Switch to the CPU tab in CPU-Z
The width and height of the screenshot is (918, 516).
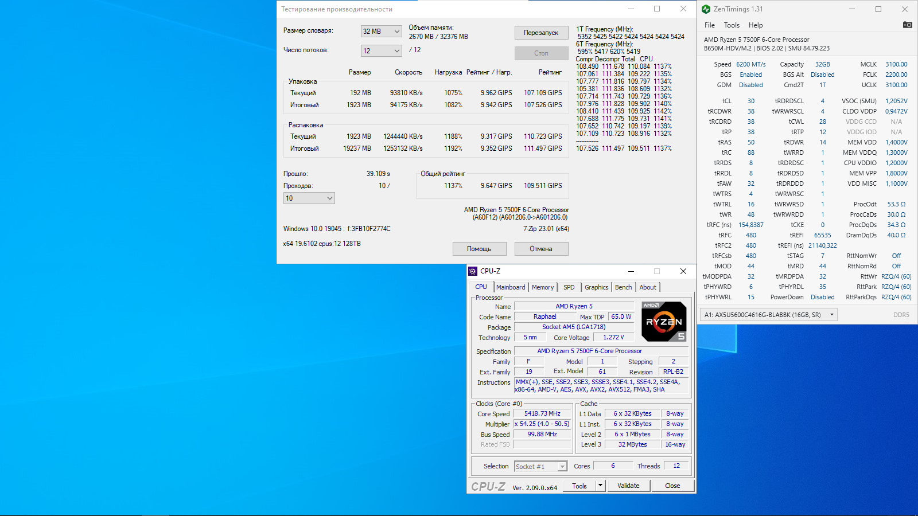point(481,287)
